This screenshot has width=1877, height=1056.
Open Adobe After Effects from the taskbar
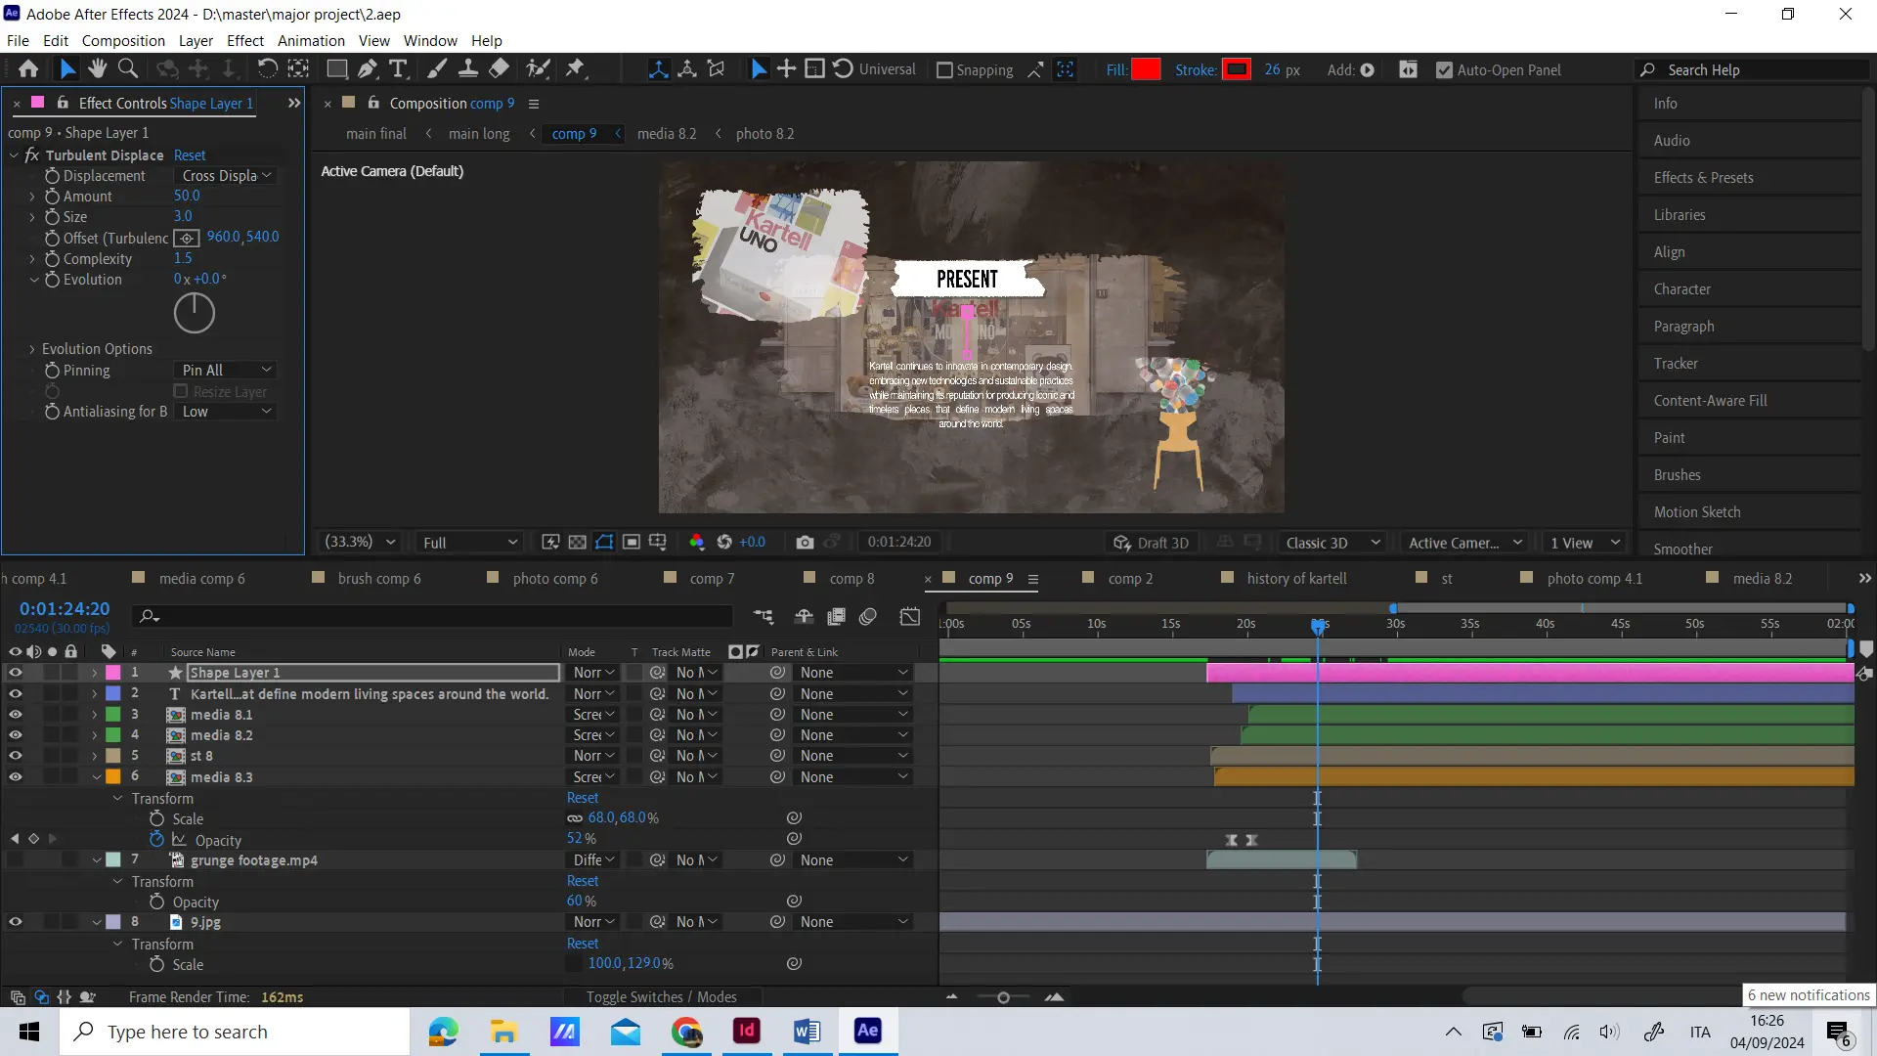coord(867,1031)
